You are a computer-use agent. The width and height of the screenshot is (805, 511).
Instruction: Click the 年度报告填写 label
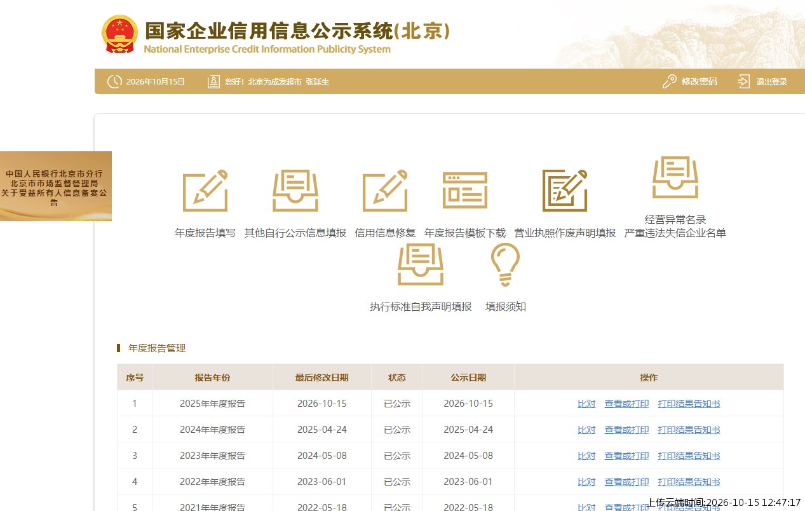pos(205,233)
